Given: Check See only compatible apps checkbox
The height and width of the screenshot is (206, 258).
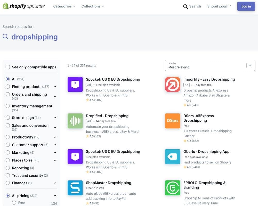Looking at the screenshot, I should [x=8, y=67].
